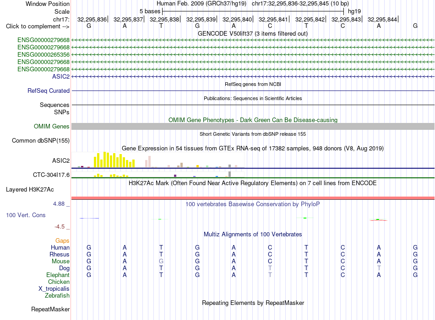Click the GTEx Gene Expression track title
The height and width of the screenshot is (320, 435).
252,148
